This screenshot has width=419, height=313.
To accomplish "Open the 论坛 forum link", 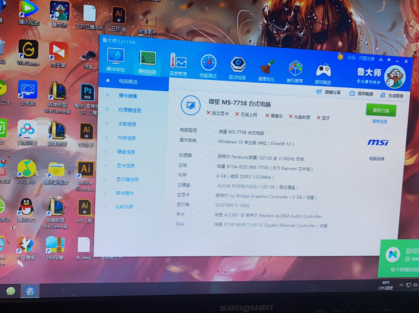I will (351, 57).
